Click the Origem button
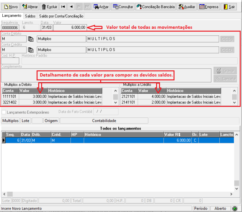Viewport: 242px width, 212px height. click(51, 121)
